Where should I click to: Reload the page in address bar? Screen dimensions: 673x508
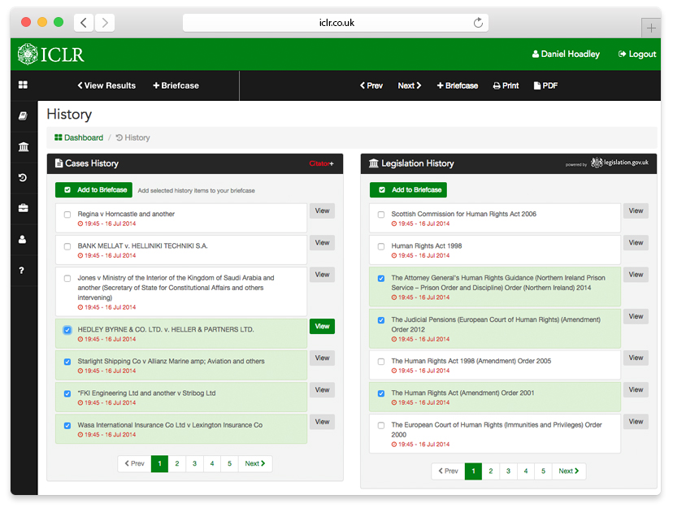(x=478, y=23)
